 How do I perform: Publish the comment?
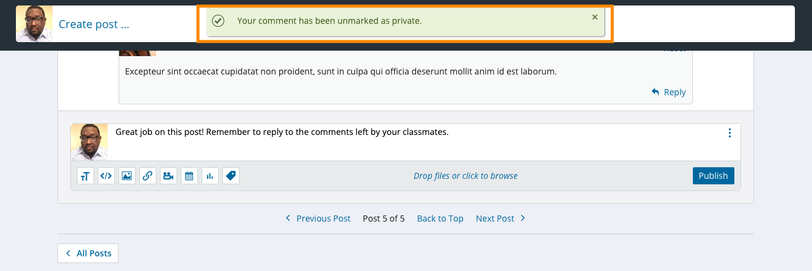click(713, 176)
